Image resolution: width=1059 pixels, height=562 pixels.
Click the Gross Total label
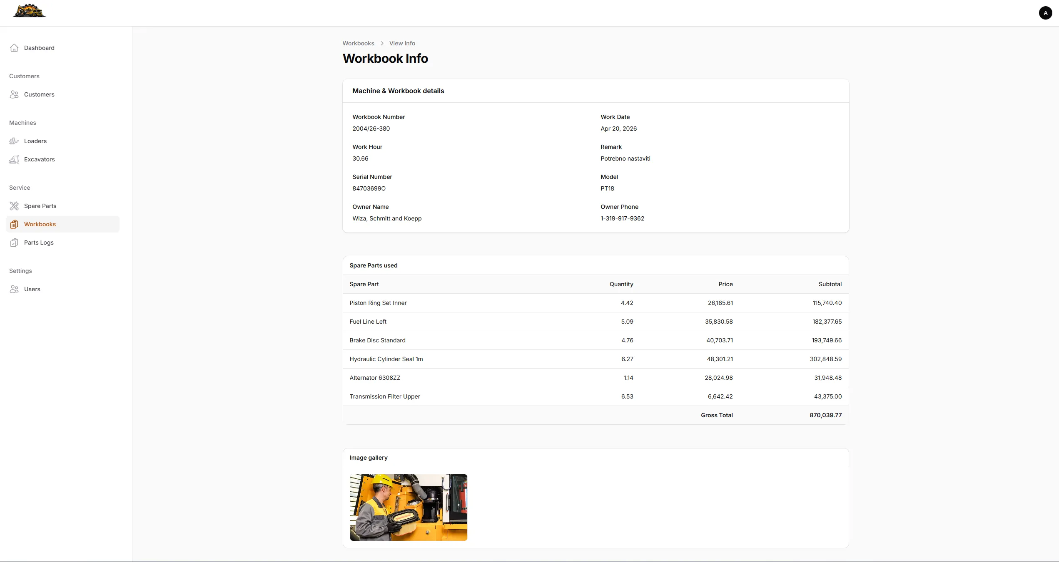pos(717,415)
